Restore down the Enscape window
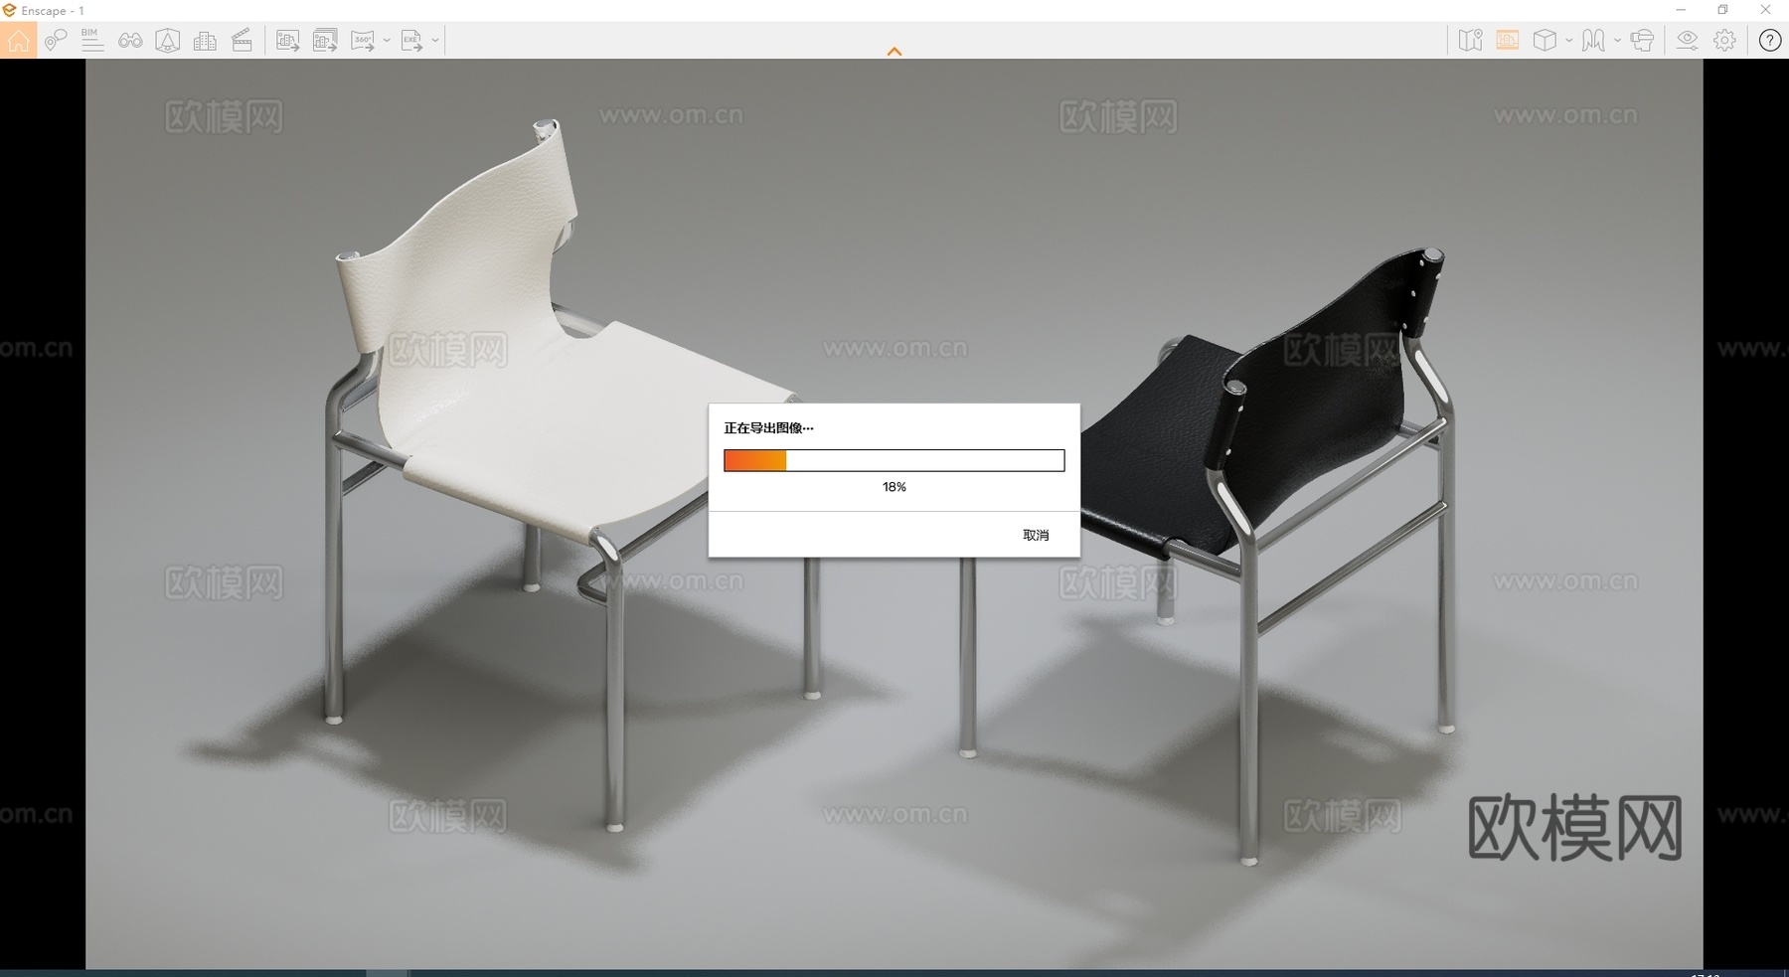 1723,10
